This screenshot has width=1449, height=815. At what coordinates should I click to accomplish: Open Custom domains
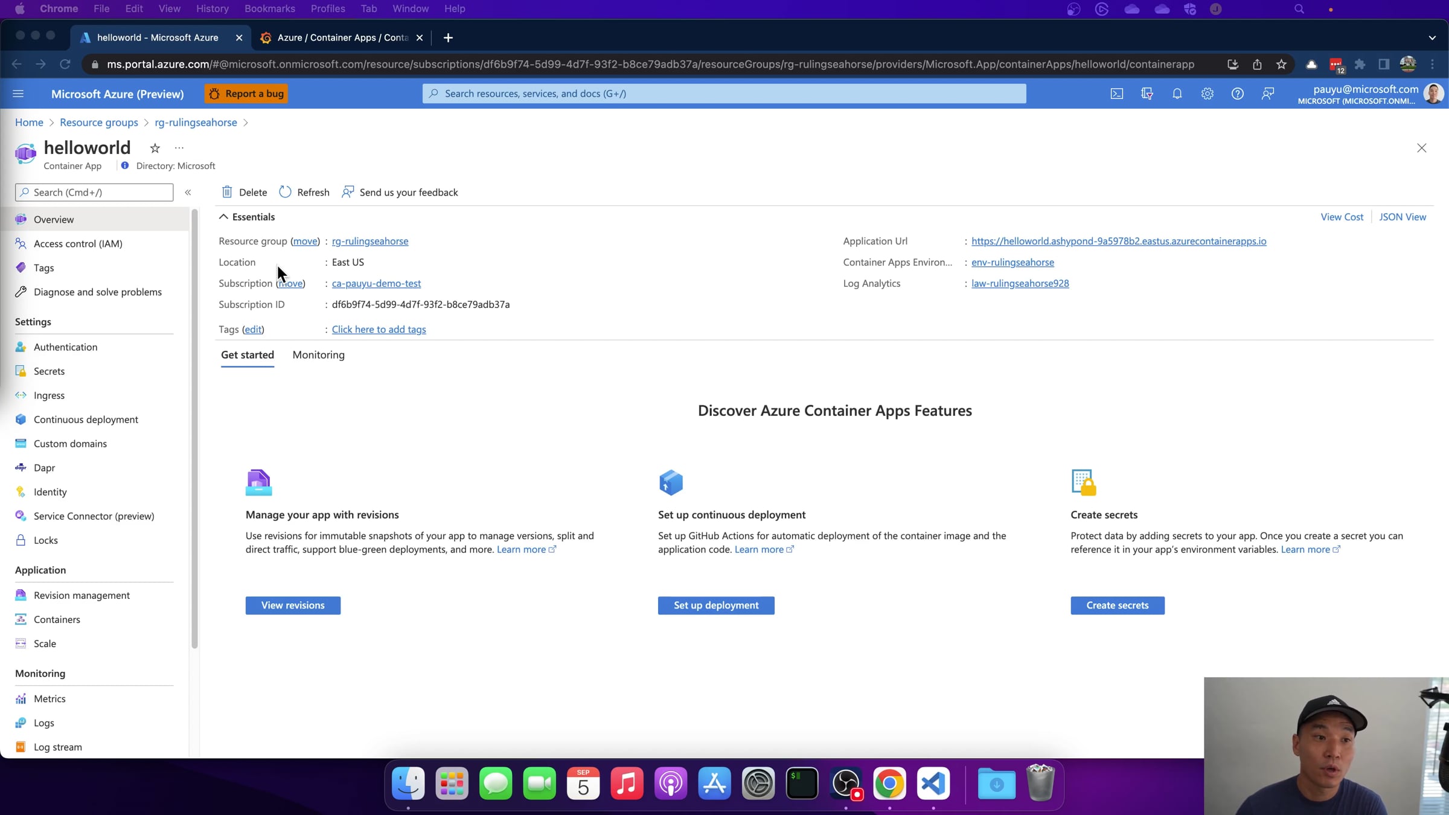tap(71, 443)
